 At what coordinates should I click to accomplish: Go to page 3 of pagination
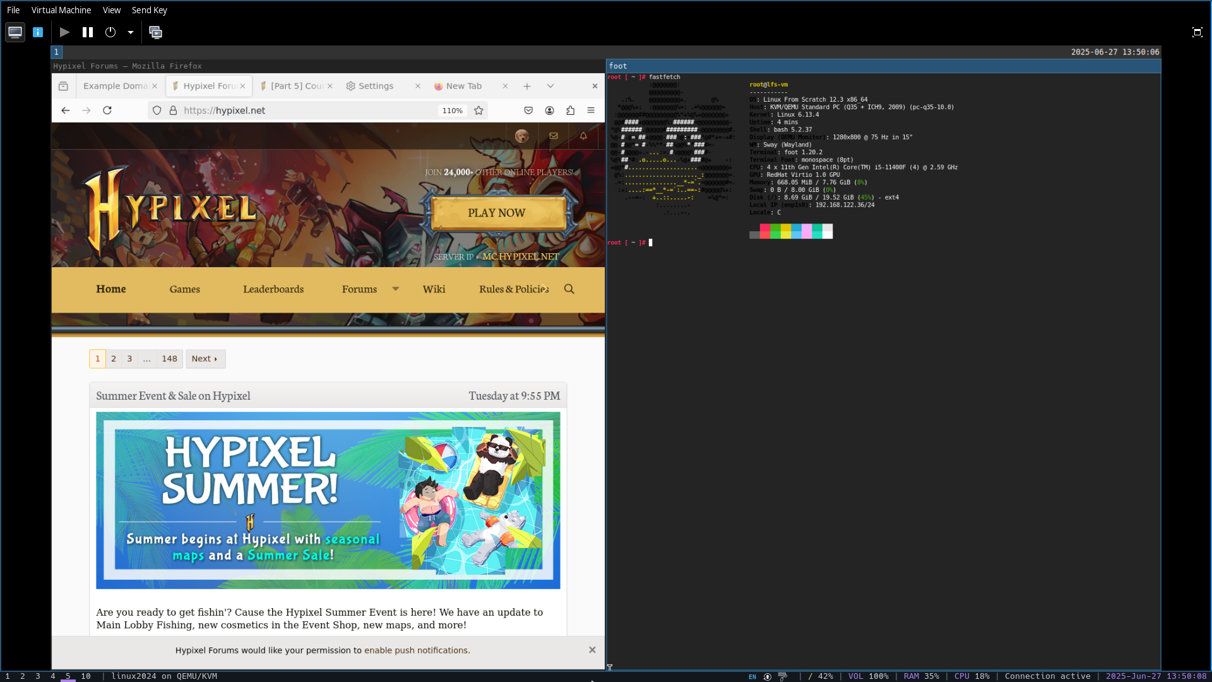coord(129,359)
